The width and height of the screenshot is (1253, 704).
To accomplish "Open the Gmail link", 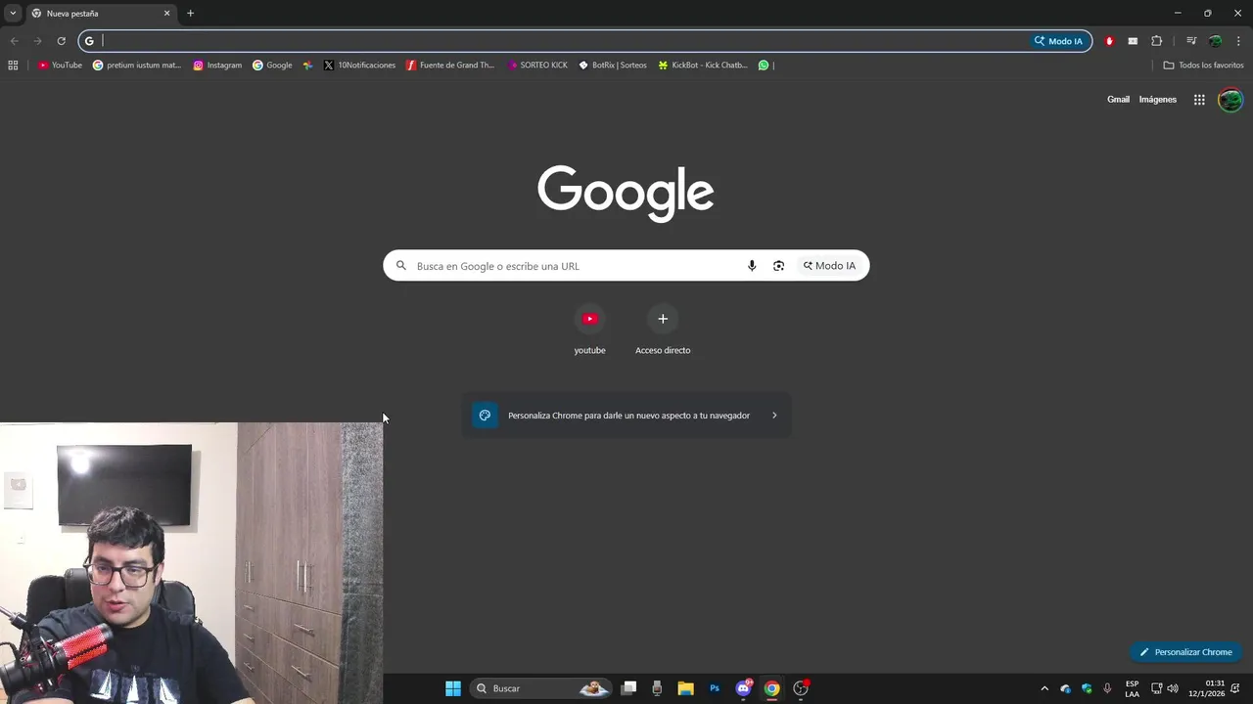I will pyautogui.click(x=1118, y=100).
